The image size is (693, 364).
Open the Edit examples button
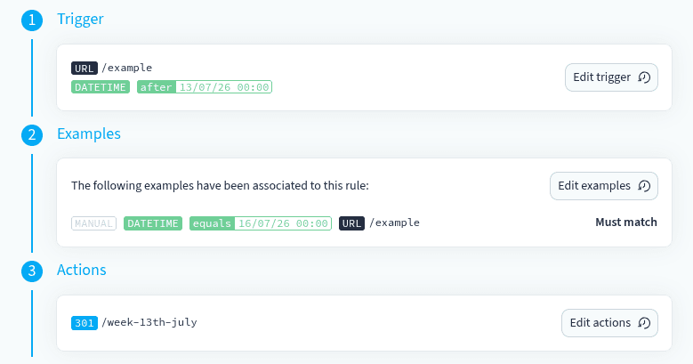[604, 186]
